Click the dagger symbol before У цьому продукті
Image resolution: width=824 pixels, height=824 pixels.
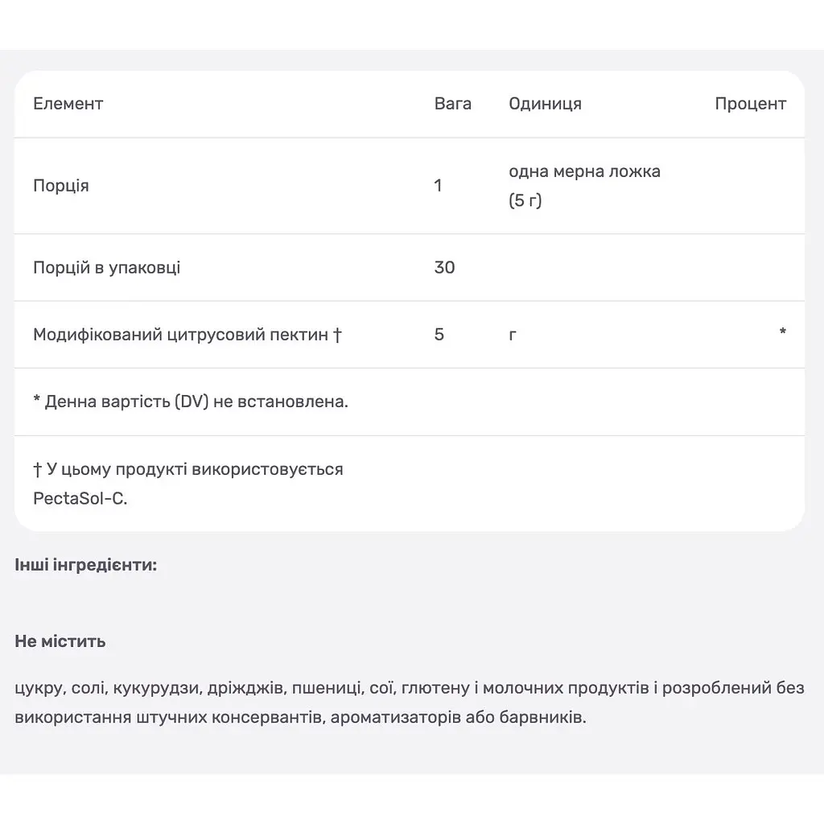37,469
